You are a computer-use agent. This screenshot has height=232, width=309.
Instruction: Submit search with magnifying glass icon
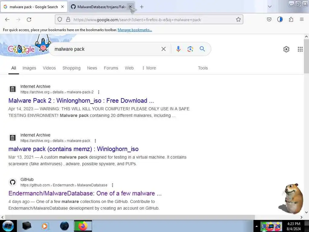coord(202,49)
